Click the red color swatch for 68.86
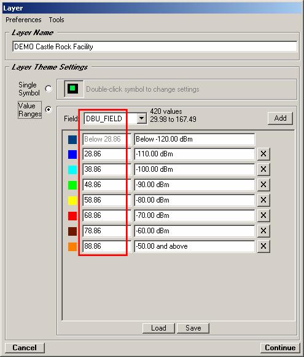Image resolution: width=304 pixels, height=357 pixels. click(72, 215)
